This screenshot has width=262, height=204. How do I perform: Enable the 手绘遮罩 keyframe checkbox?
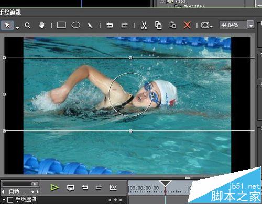point(10,200)
